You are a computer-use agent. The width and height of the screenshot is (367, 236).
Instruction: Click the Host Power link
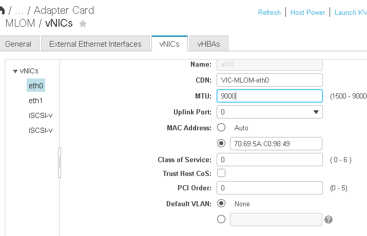307,12
